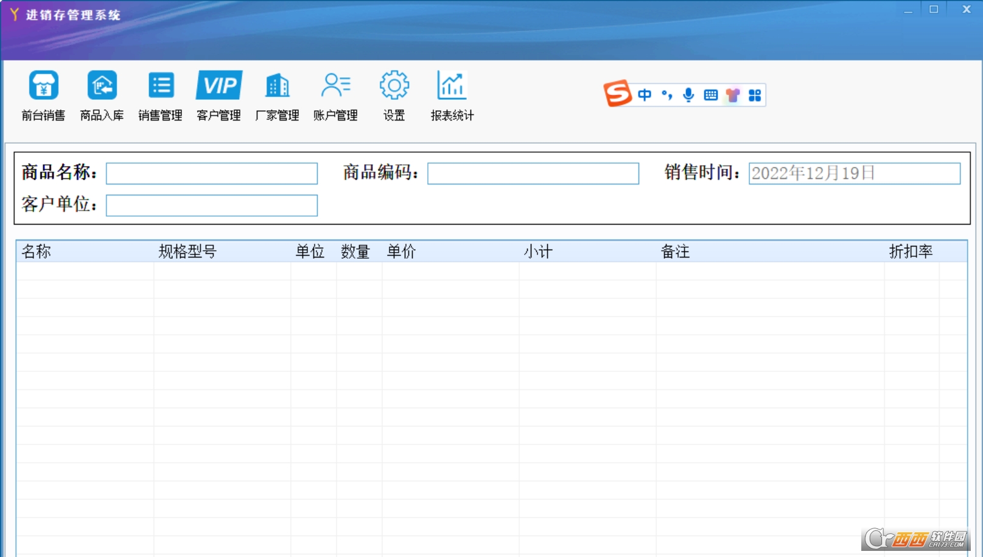The width and height of the screenshot is (983, 557).
Task: Click the Sogou S logo icon
Action: click(x=617, y=94)
